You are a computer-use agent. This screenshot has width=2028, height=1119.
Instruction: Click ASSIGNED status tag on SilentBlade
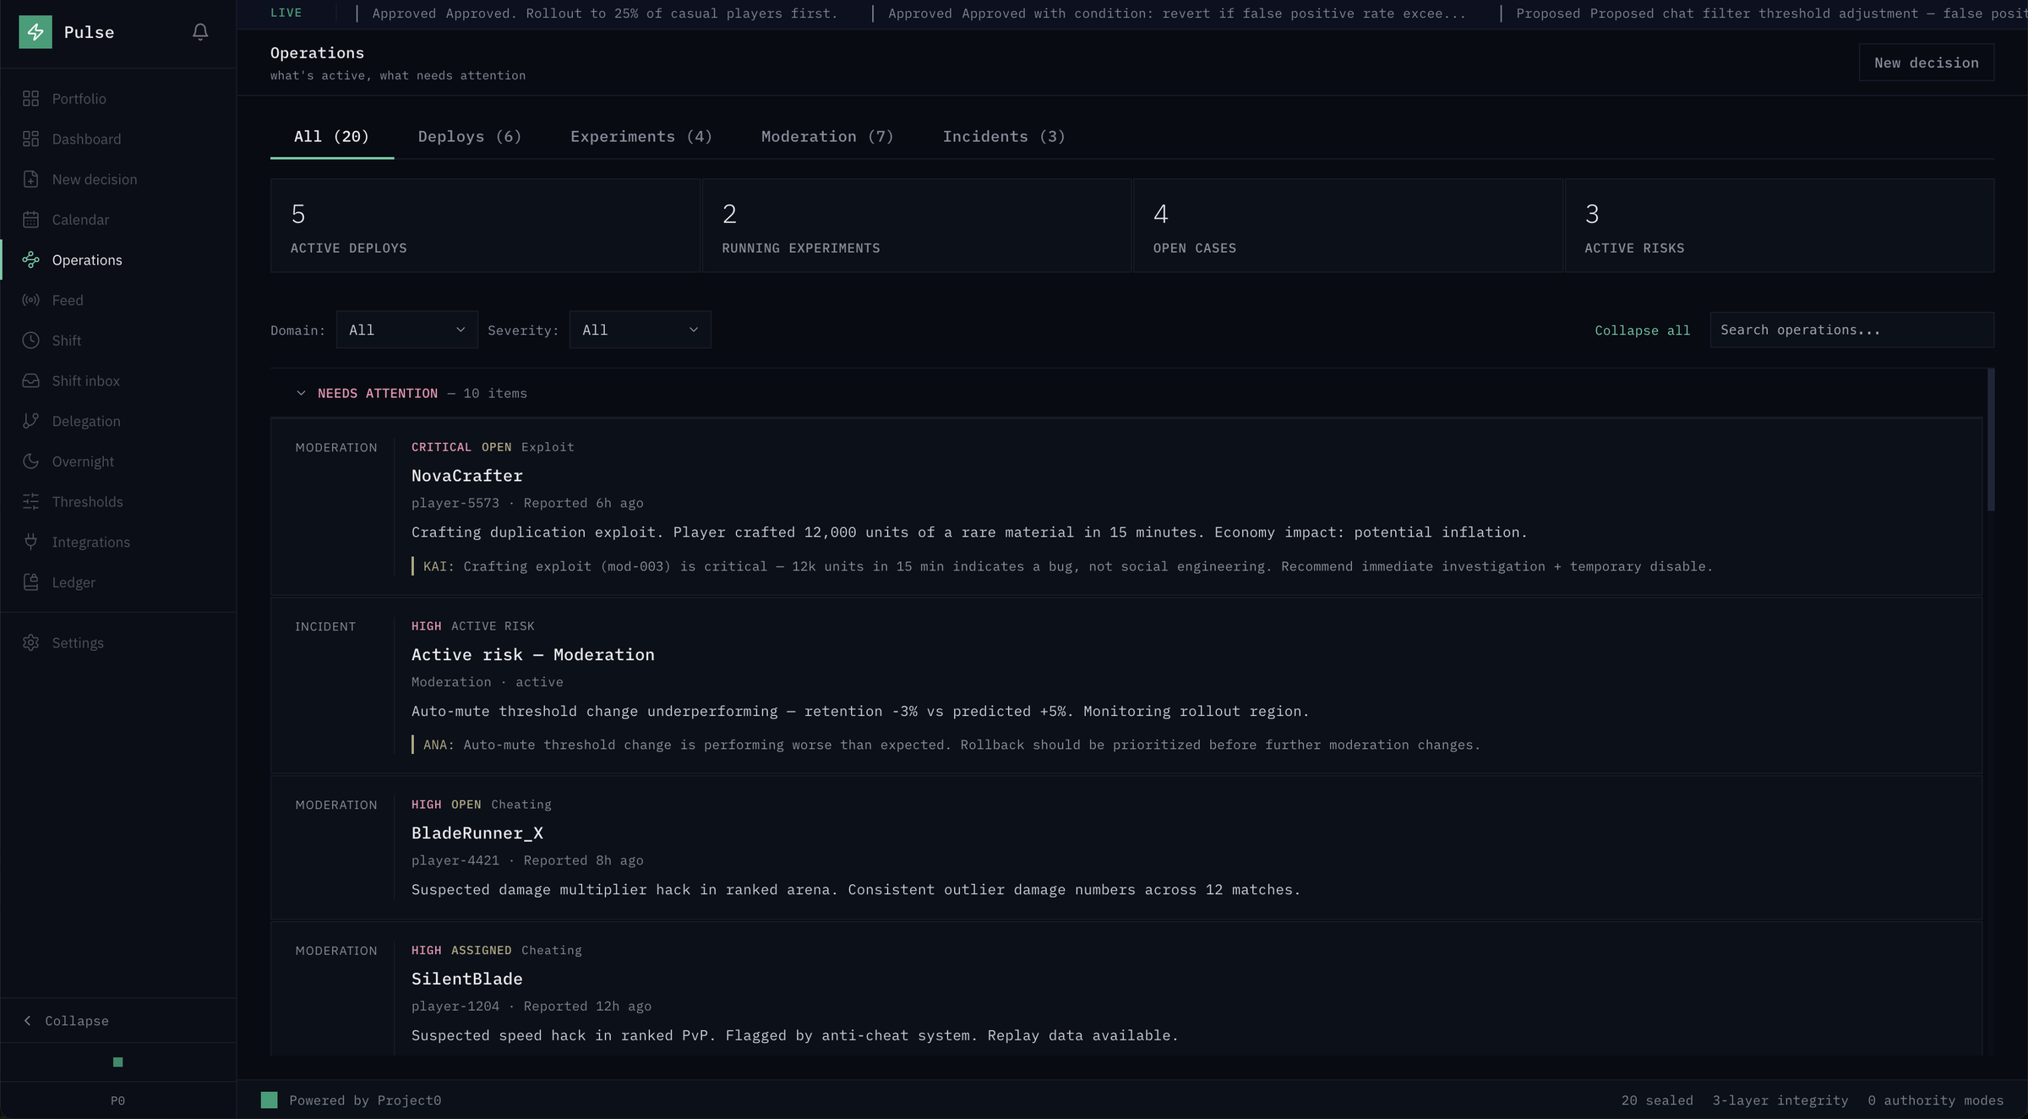click(481, 951)
